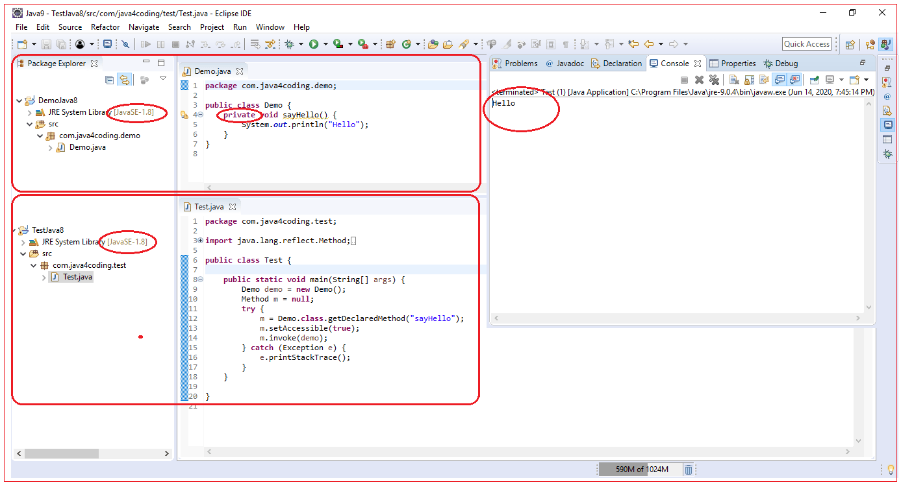This screenshot has height=487, width=901.
Task: Run the Test application with Run icon
Action: 314,43
